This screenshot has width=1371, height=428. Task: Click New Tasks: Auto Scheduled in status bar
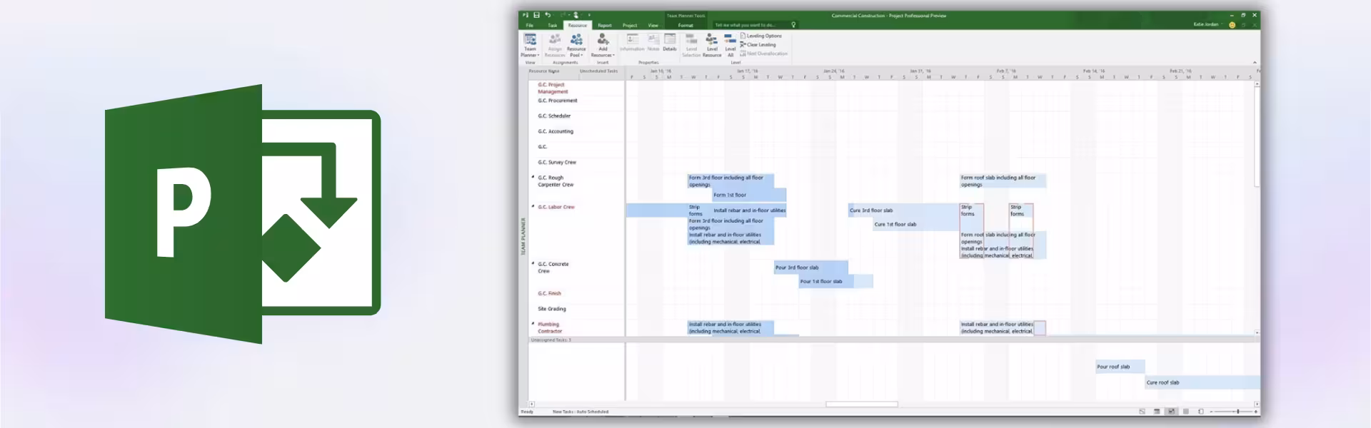click(581, 412)
